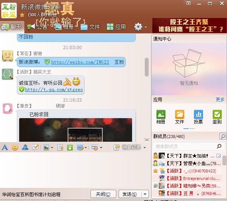Click the chat history scrollbar thumb
The image size is (227, 201).
pos(147,67)
